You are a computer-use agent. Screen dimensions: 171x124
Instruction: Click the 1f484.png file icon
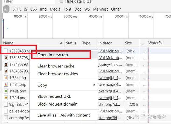pos(6,84)
